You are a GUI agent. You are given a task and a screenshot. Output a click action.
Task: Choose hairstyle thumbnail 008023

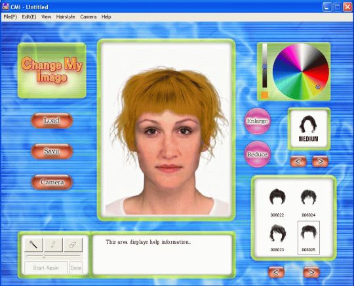pyautogui.click(x=277, y=238)
